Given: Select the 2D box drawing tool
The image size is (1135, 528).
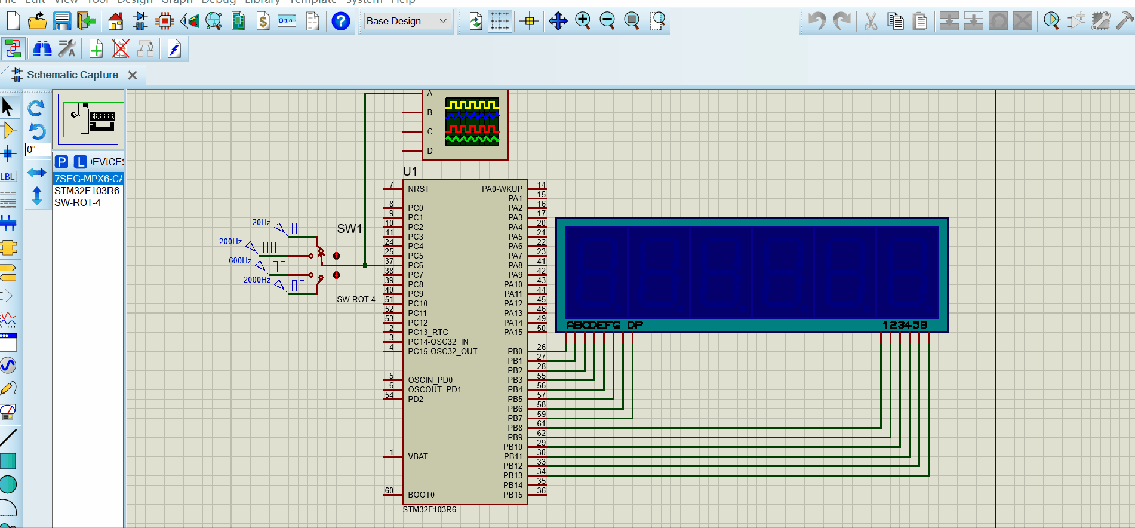Looking at the screenshot, I should click(8, 461).
